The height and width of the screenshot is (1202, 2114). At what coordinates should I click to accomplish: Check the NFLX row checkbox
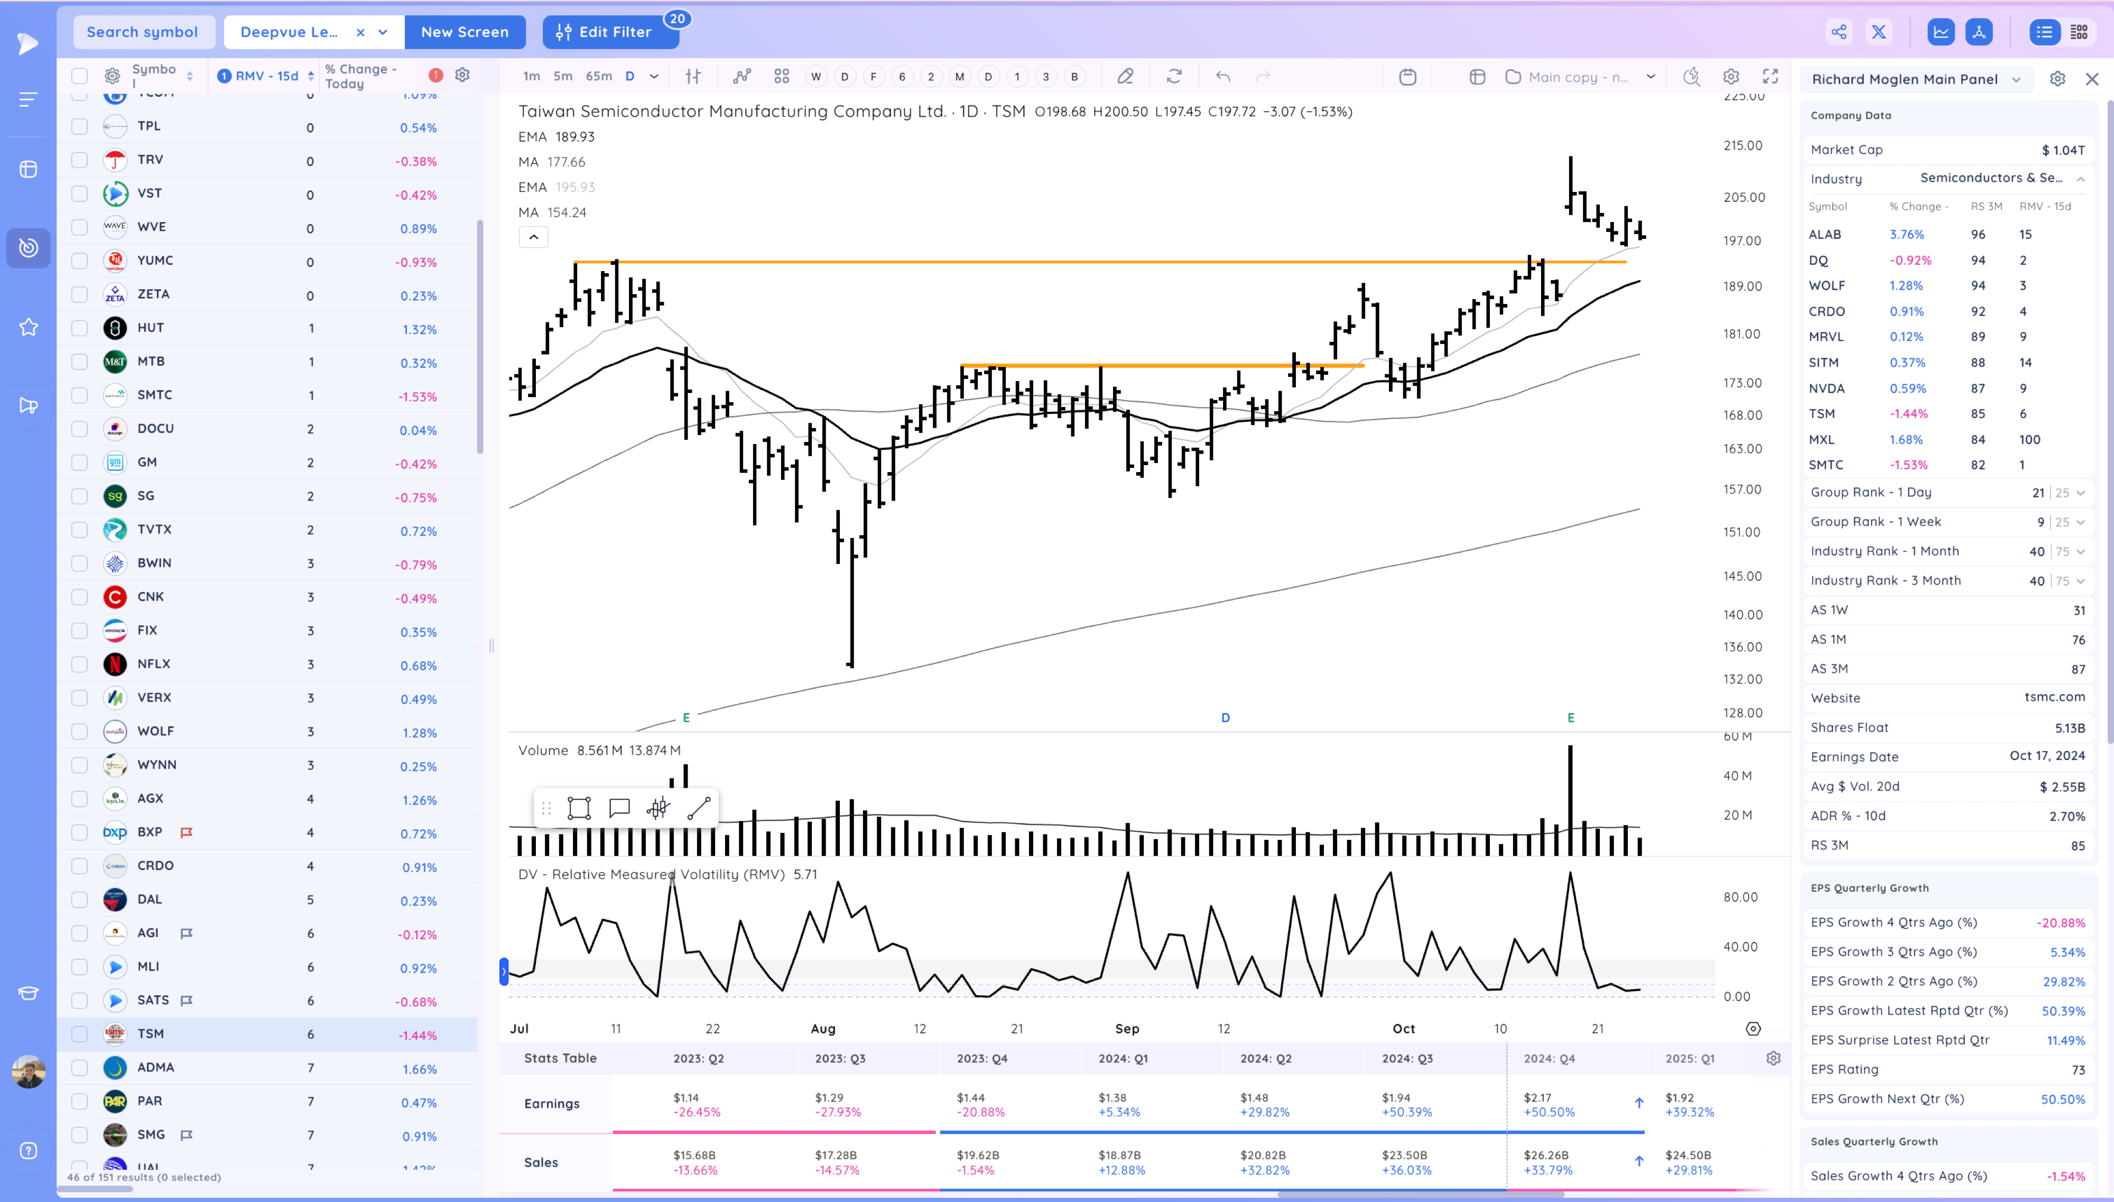[x=79, y=664]
